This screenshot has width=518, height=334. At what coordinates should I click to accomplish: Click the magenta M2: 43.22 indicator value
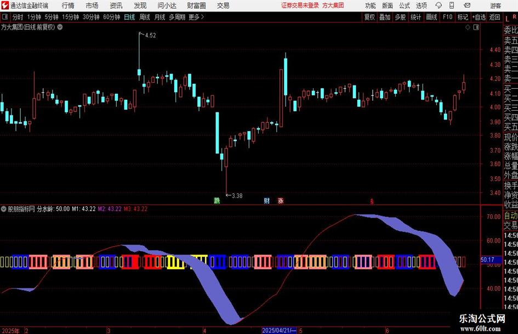(110, 208)
